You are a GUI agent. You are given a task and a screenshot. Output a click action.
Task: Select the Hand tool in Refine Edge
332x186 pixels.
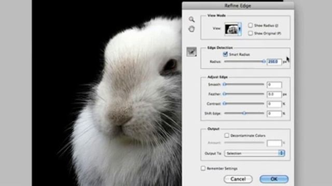pos(191,29)
